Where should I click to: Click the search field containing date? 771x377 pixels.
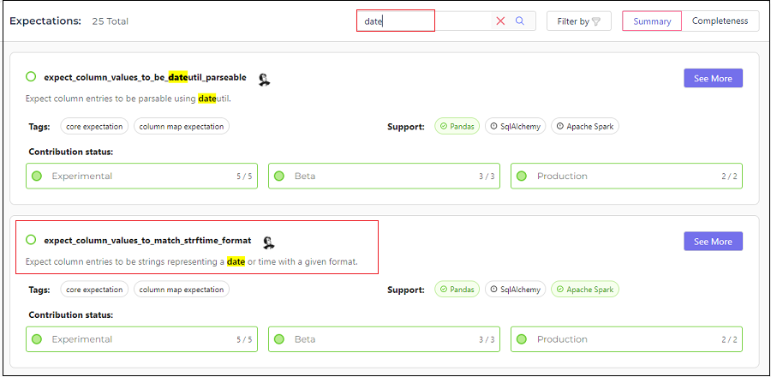pos(425,21)
